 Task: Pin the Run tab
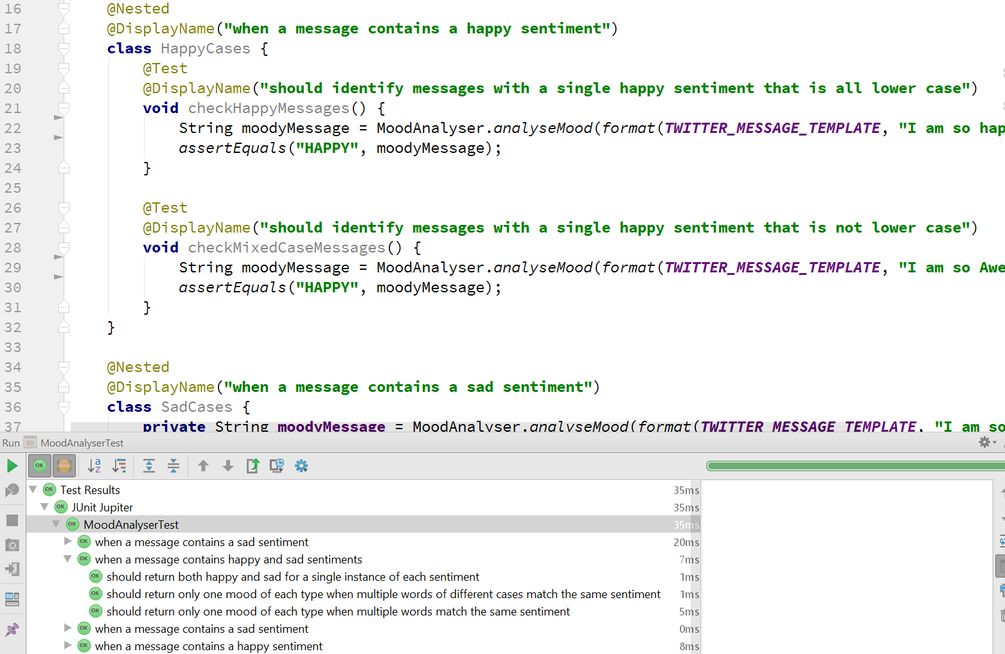[12, 630]
